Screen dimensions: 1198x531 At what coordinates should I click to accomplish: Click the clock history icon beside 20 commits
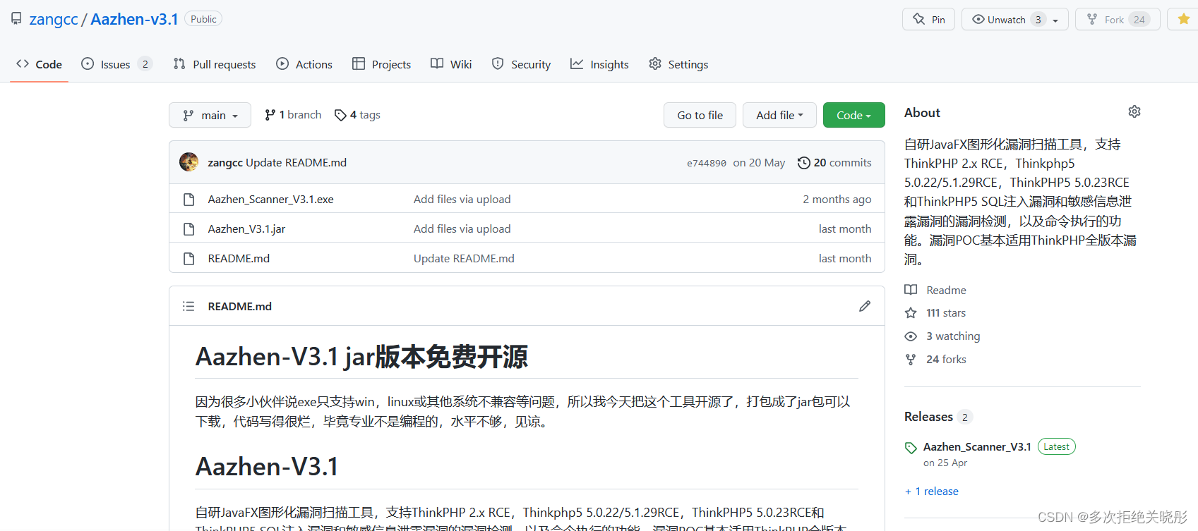[x=803, y=163]
